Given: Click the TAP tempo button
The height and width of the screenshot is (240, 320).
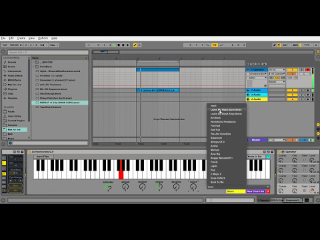Looking at the screenshot, I should [x=5, y=45].
